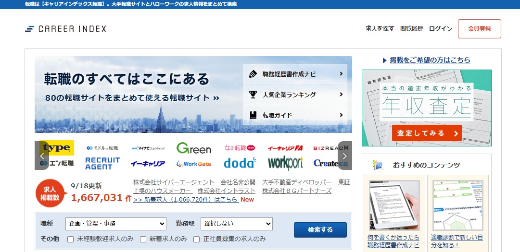Enable 未経験歓迎求人のみ checkbox
This screenshot has height=252, width=520.
point(70,239)
